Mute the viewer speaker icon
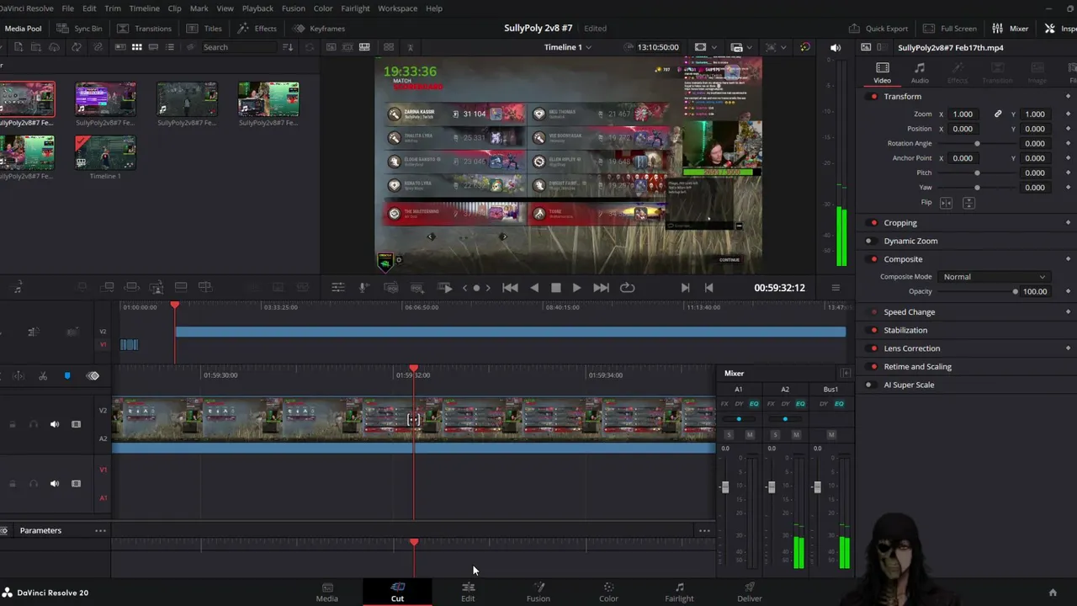Image resolution: width=1077 pixels, height=606 pixels. 836,48
